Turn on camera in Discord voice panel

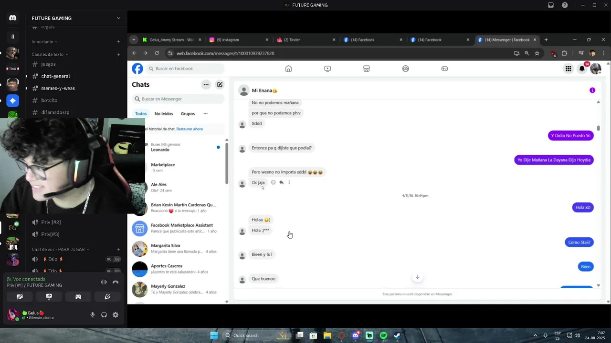point(20,296)
